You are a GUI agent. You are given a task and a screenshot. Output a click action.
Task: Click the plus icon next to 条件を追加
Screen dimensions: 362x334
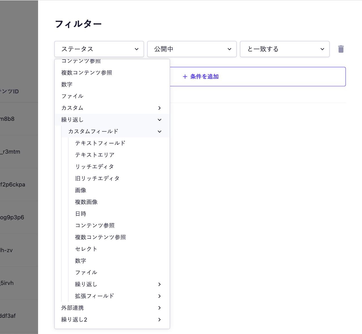[185, 76]
